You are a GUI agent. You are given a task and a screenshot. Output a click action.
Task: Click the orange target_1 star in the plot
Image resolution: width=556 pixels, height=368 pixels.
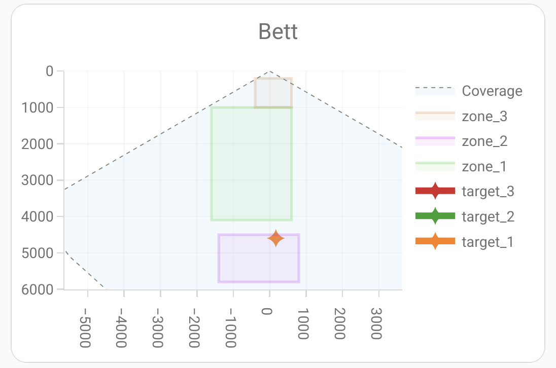click(276, 238)
